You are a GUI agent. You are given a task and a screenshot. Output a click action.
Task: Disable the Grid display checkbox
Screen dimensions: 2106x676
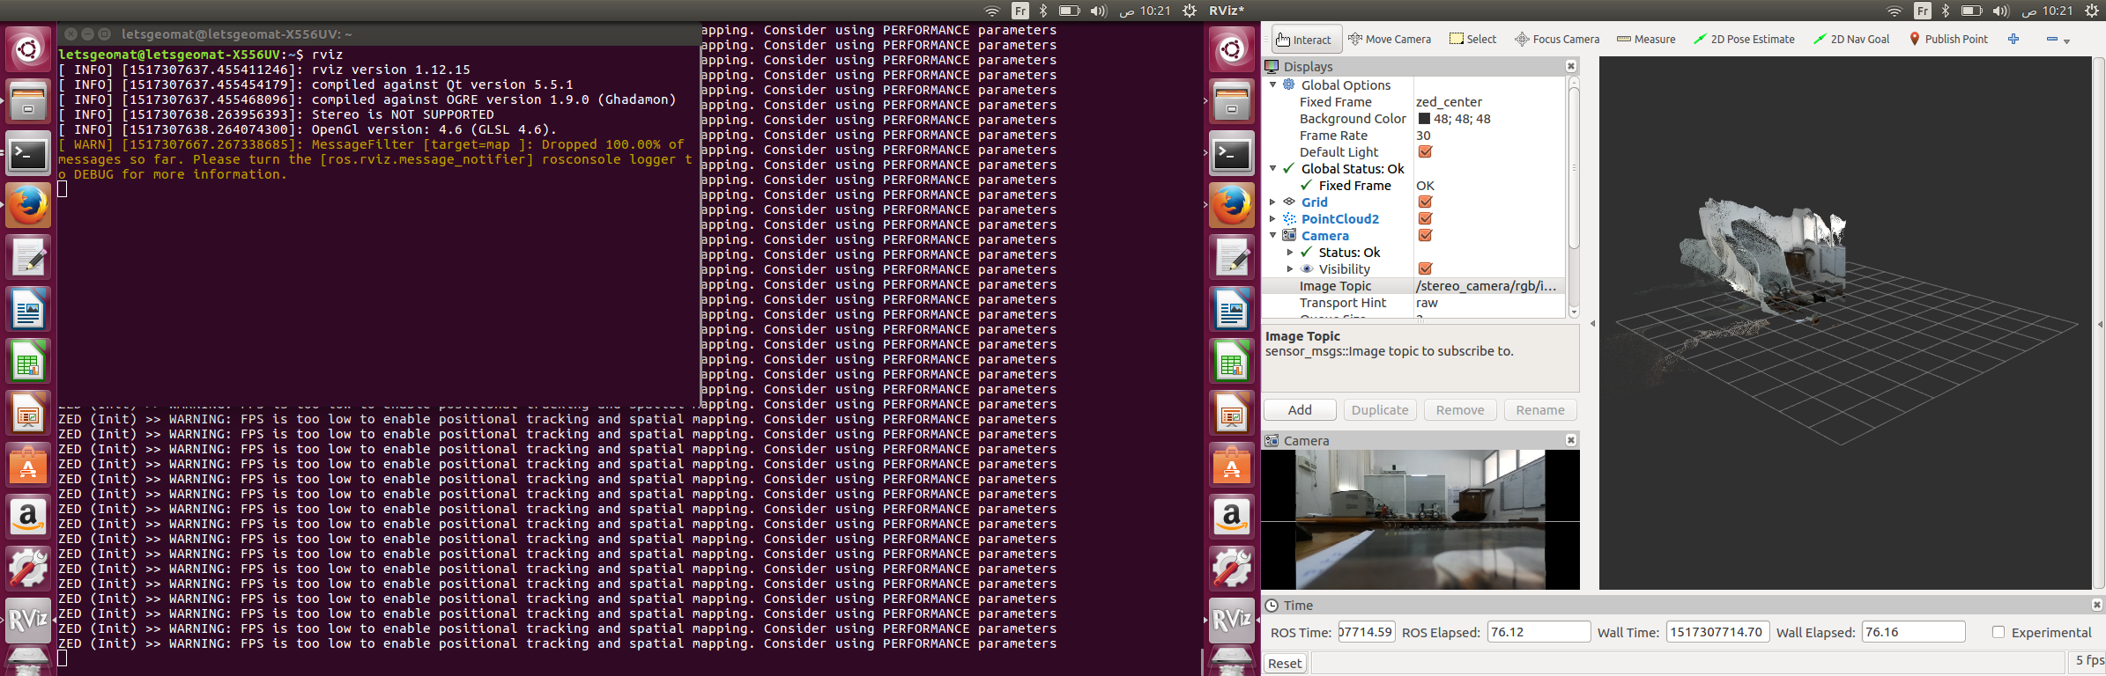[x=1425, y=202]
